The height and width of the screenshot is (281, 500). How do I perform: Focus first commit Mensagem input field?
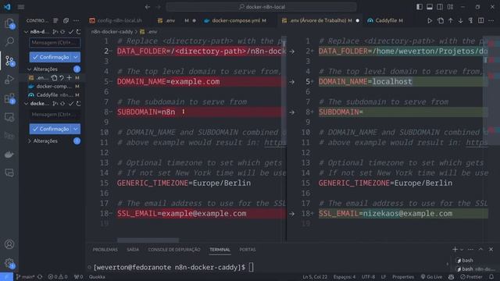[x=55, y=43]
